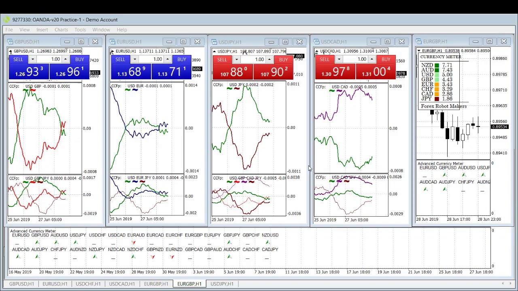Switch to the USDCAD,H1 bottom tab
Image resolution: width=518 pixels, height=291 pixels.
[x=122, y=284]
